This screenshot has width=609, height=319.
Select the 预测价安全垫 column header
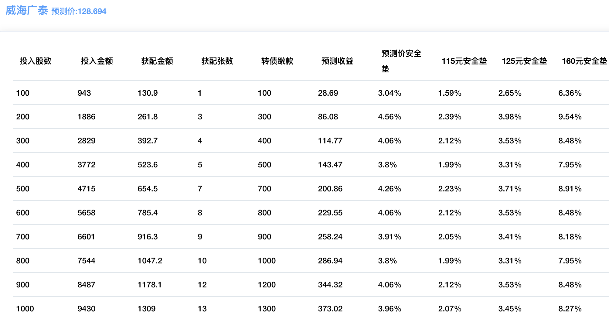[401, 61]
